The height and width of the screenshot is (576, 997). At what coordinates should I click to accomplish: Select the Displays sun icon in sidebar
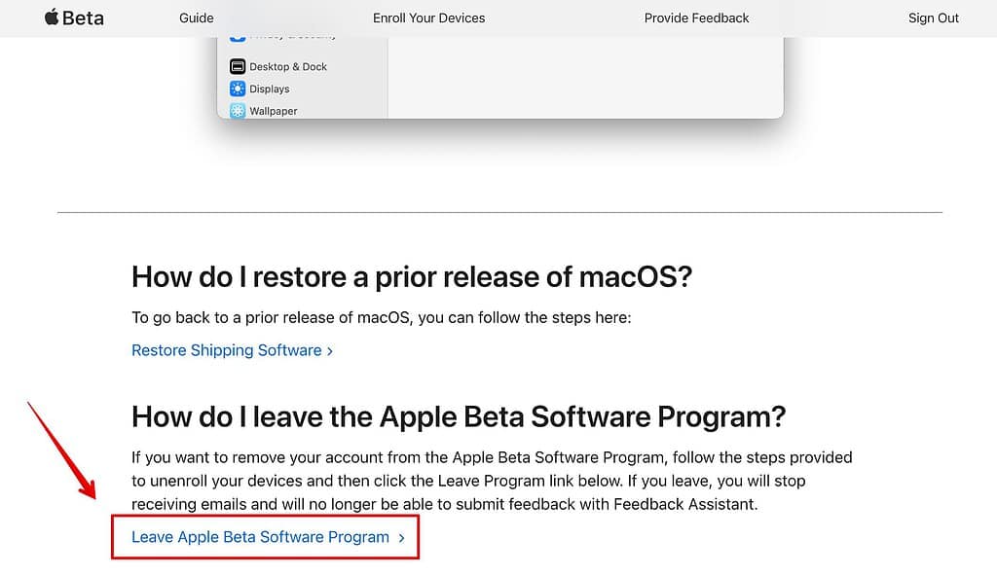(x=237, y=88)
